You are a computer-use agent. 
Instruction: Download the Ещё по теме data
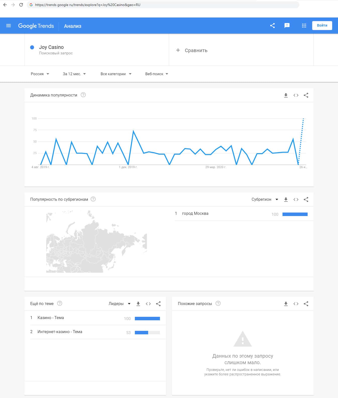point(138,304)
